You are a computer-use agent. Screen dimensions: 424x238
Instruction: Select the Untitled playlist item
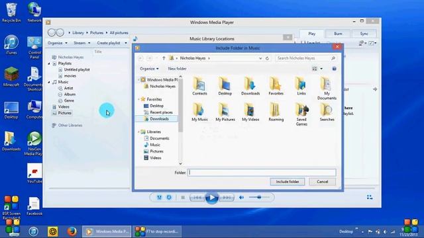click(x=74, y=69)
